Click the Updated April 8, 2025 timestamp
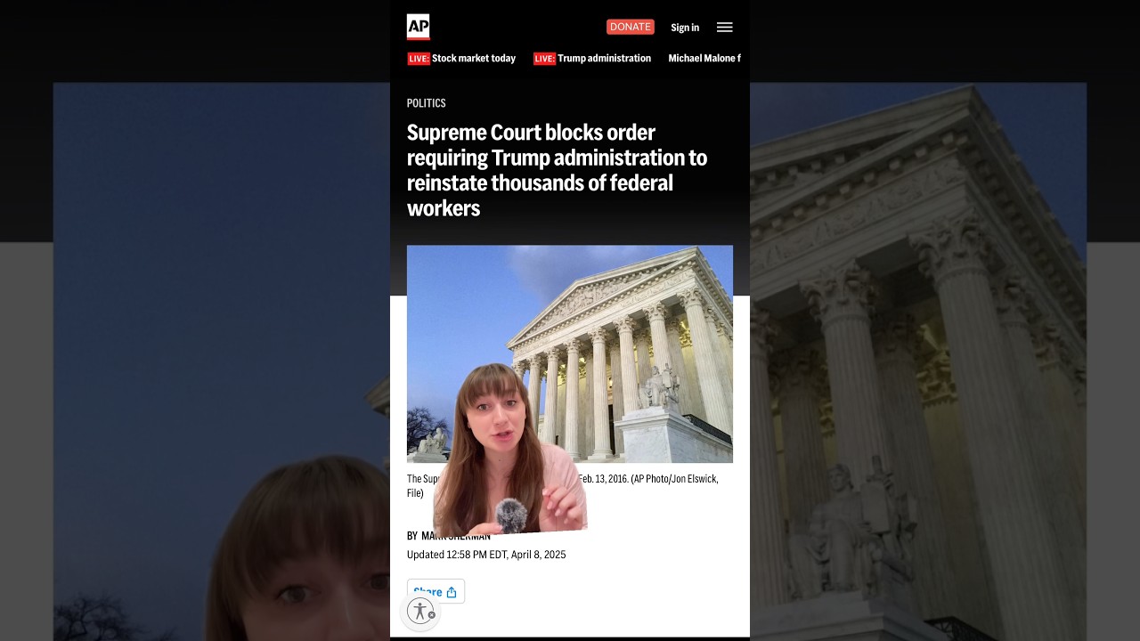The height and width of the screenshot is (641, 1140). pyautogui.click(x=486, y=555)
